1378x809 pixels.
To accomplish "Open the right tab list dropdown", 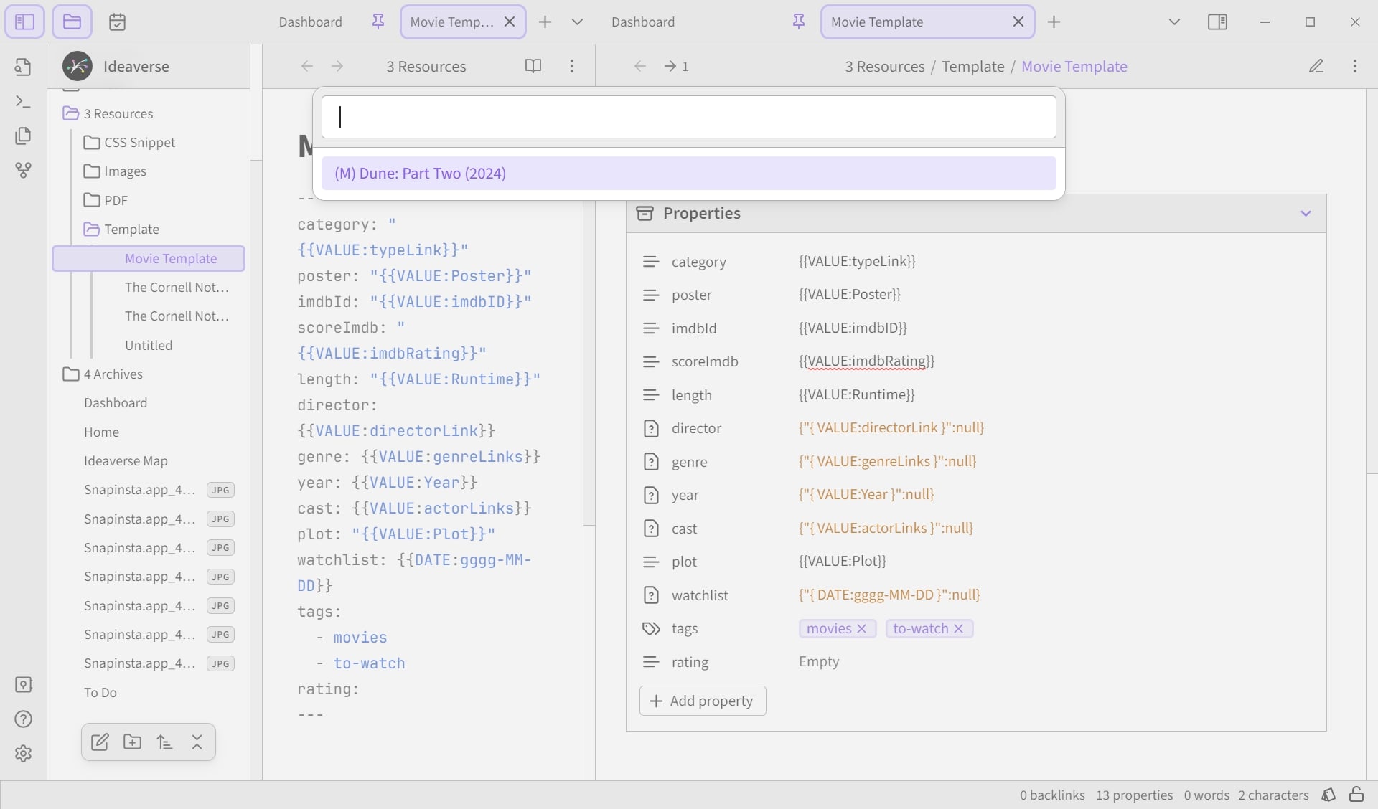I will click(1174, 22).
